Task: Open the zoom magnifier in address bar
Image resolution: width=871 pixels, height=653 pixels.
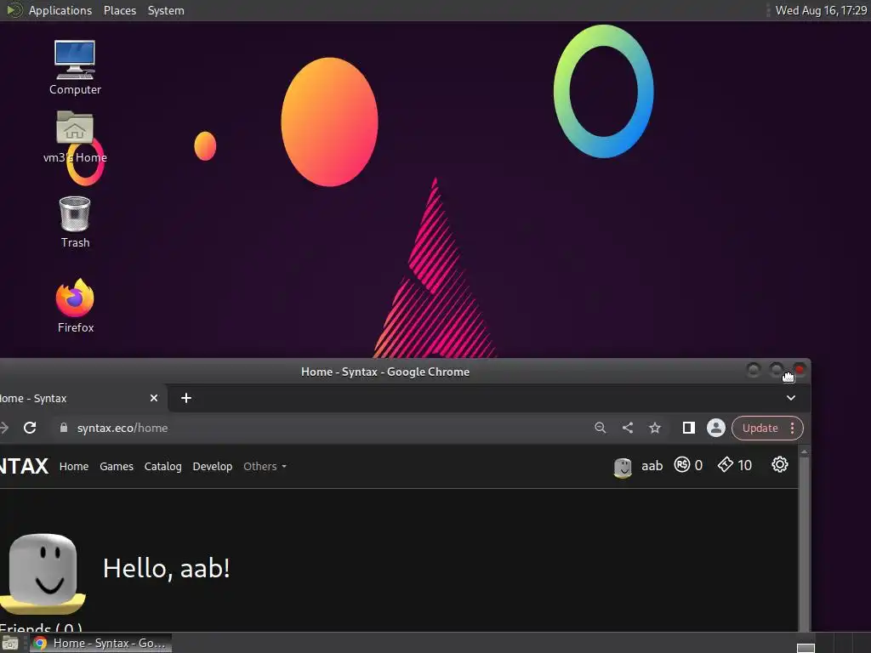Action: click(600, 428)
